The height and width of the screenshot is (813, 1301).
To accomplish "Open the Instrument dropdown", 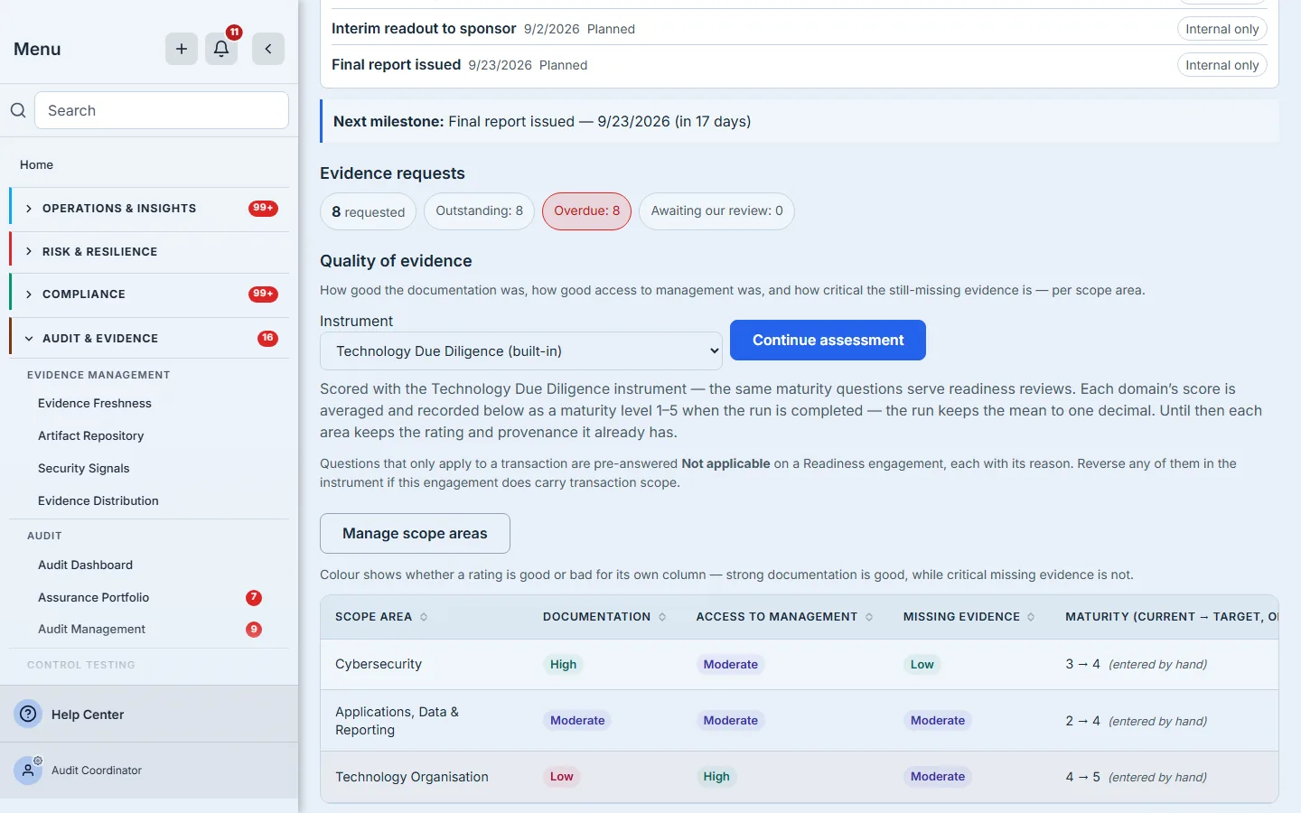I will 521,351.
